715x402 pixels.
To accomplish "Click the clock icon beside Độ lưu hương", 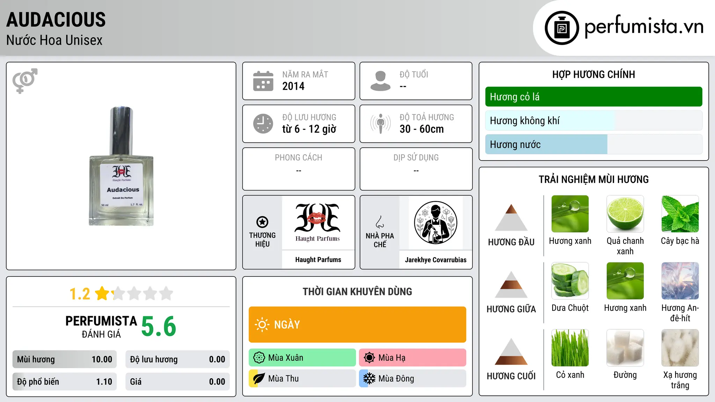I will pos(263,124).
